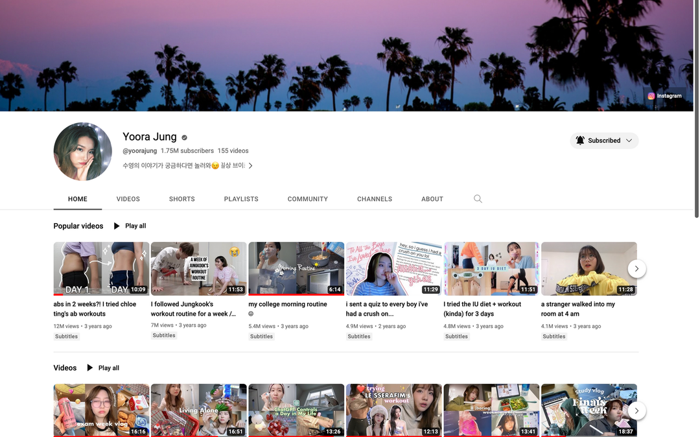700x437 pixels.
Task: Open the channel search magnifier icon
Action: pos(478,198)
